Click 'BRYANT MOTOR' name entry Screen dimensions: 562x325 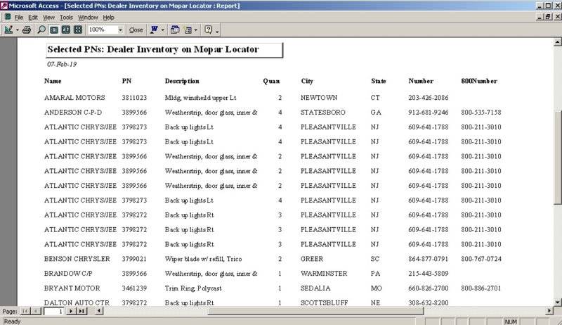72,288
